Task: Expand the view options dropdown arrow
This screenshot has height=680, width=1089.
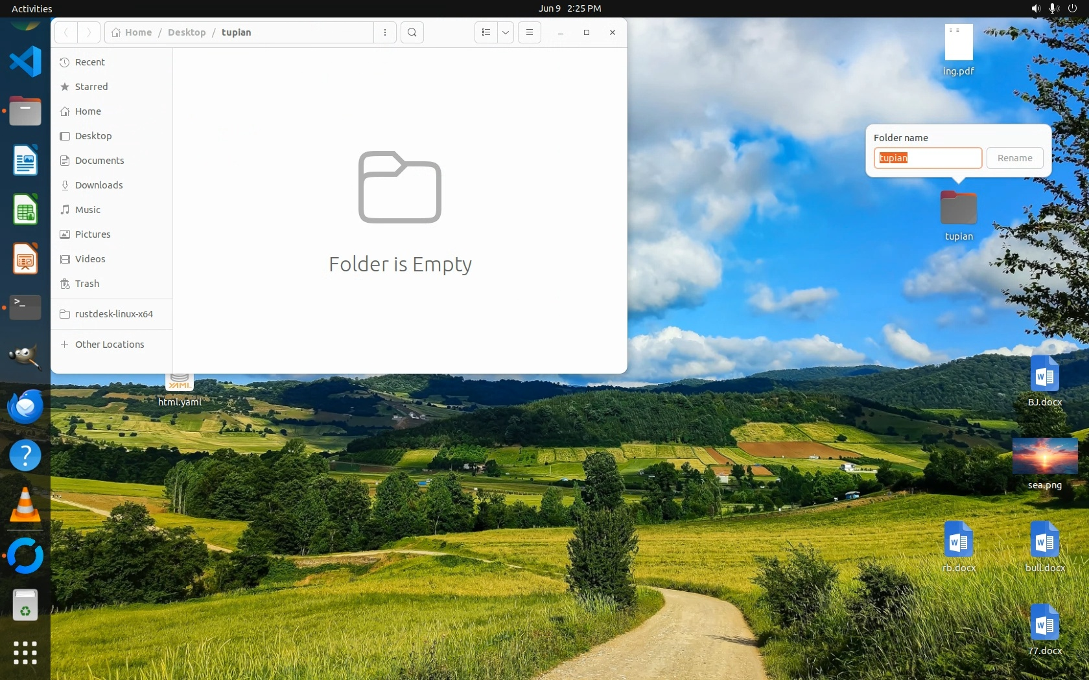Action: (506, 32)
